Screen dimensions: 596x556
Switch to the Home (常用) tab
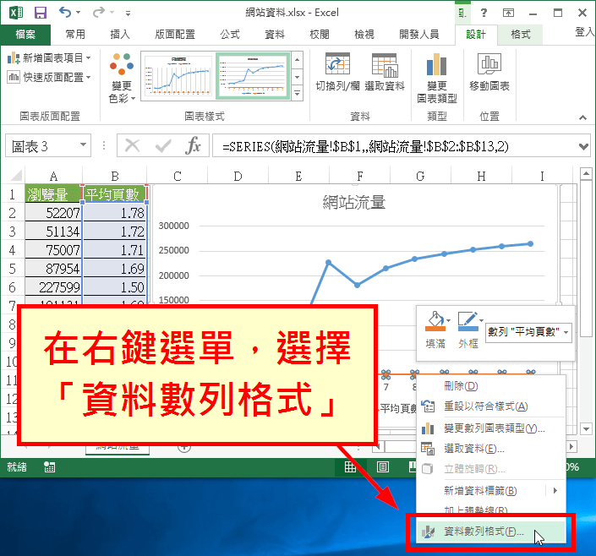coord(75,35)
